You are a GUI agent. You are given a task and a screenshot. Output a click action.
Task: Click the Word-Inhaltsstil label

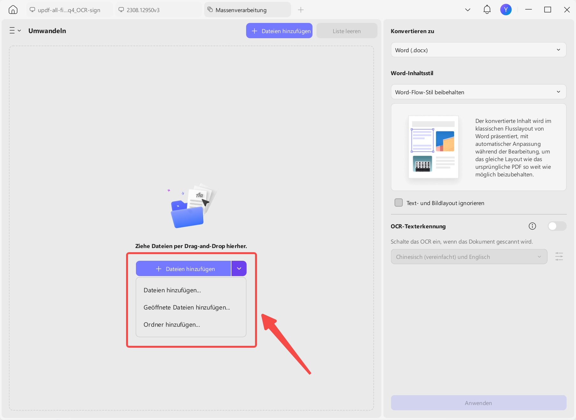coord(412,73)
